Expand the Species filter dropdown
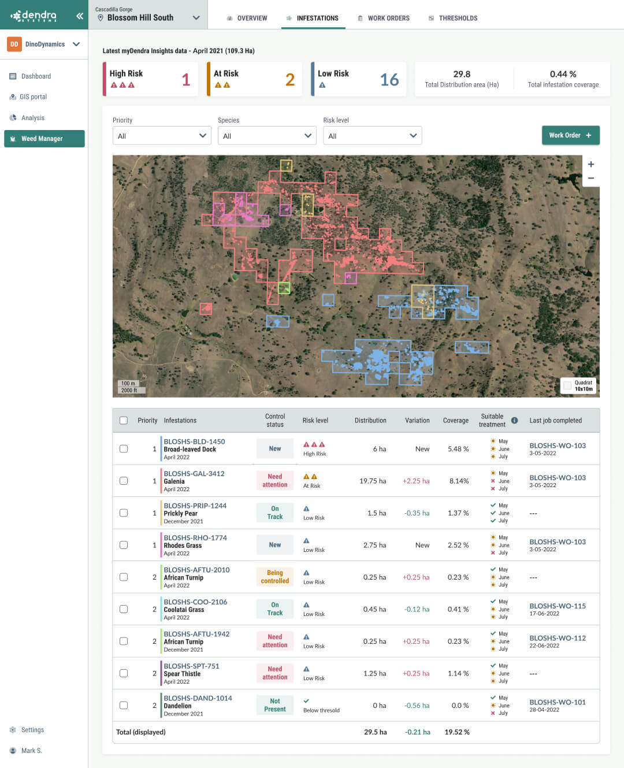This screenshot has width=624, height=768. coord(267,135)
